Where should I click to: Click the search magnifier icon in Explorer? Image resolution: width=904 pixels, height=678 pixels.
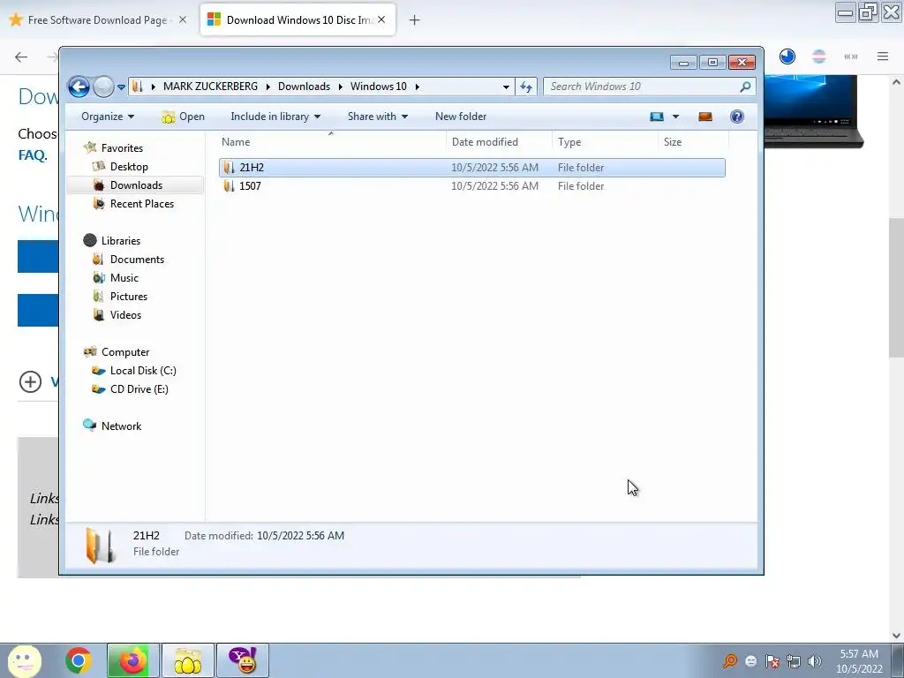(745, 87)
